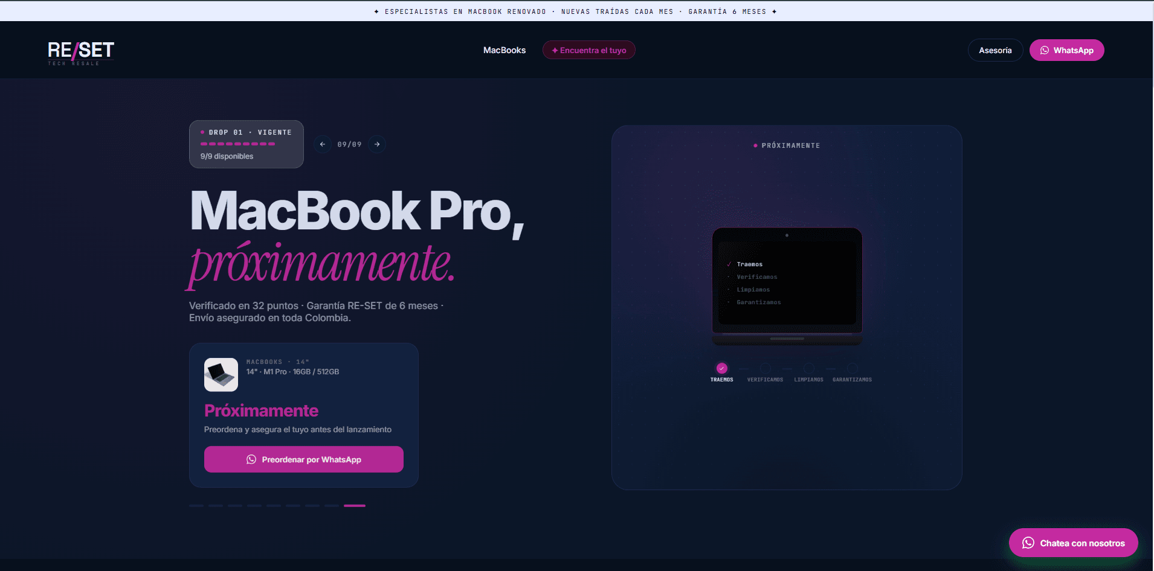
Task: Open the MacBooks navigation link
Action: 504,50
